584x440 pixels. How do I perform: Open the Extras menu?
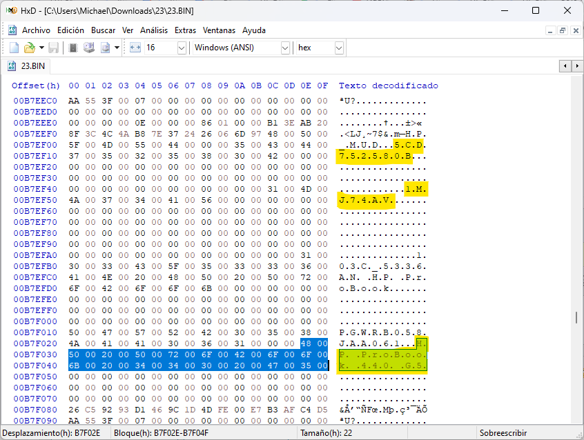(185, 30)
